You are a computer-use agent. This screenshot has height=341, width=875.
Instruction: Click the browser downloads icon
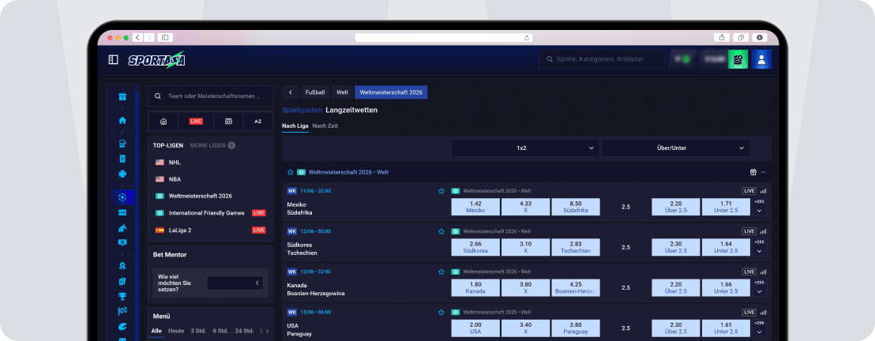click(x=760, y=37)
